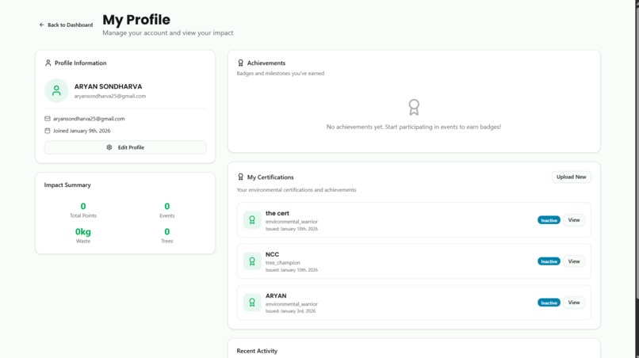Click the certificate icon for NCC
639x358 pixels.
coord(252,261)
